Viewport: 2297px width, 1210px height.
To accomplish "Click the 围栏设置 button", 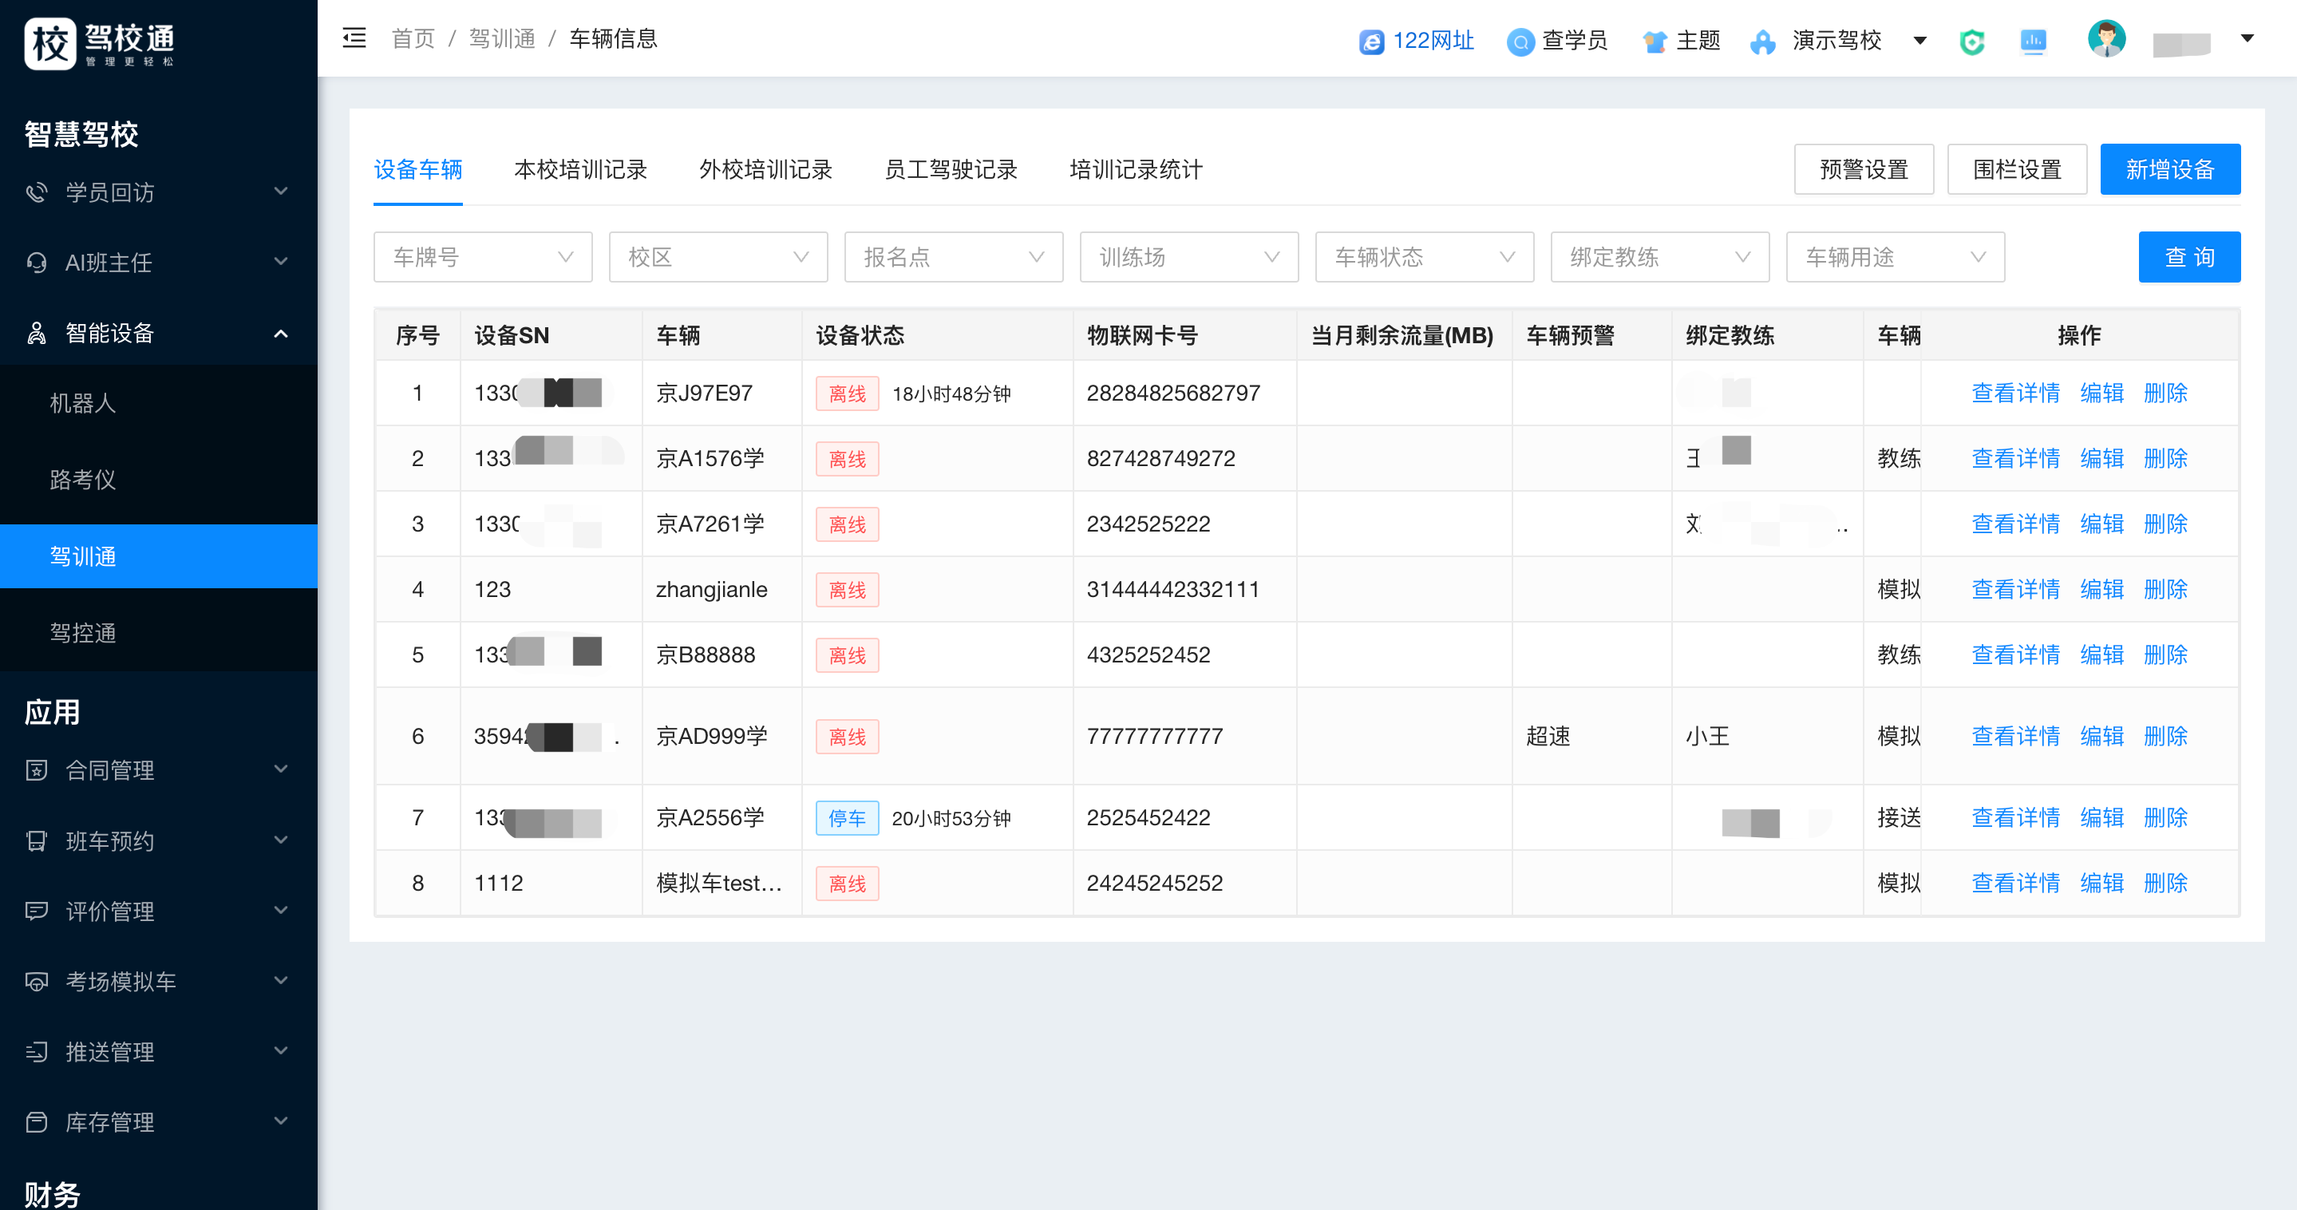I will point(2017,169).
